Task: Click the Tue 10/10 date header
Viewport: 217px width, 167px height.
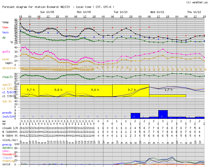Action: click(120, 12)
